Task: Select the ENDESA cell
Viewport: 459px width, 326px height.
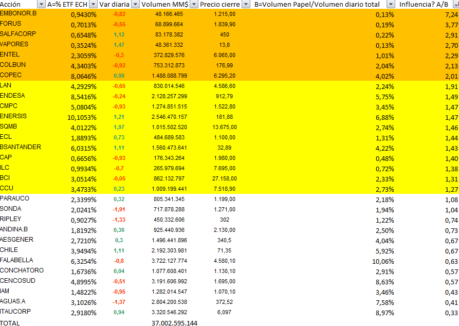Action: 12,96
